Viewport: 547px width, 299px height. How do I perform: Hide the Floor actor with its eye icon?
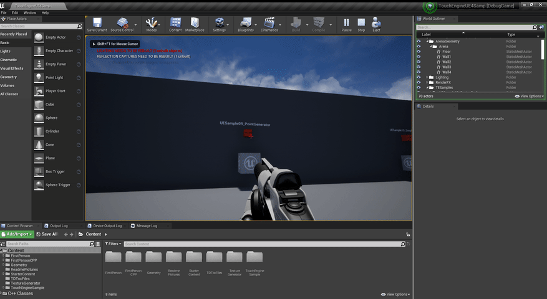[x=419, y=52]
